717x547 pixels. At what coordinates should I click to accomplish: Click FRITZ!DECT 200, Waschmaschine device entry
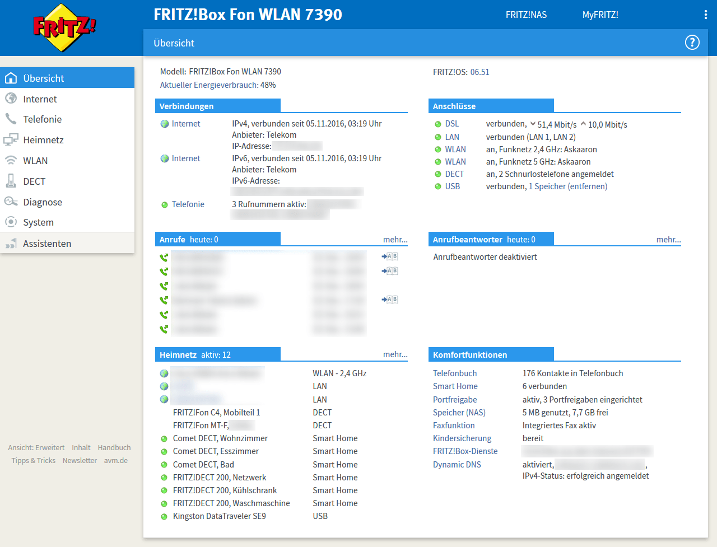231,503
